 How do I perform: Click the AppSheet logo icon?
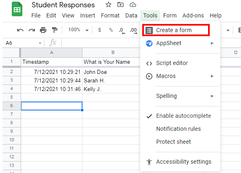coord(149,43)
